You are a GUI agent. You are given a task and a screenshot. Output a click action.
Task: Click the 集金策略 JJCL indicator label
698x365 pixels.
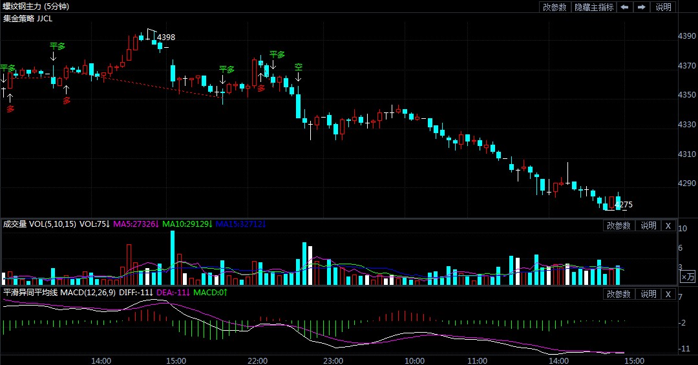pos(28,19)
